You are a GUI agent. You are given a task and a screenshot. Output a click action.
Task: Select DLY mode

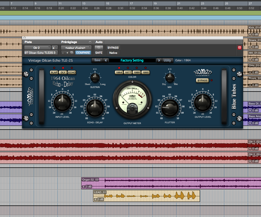point(63,73)
